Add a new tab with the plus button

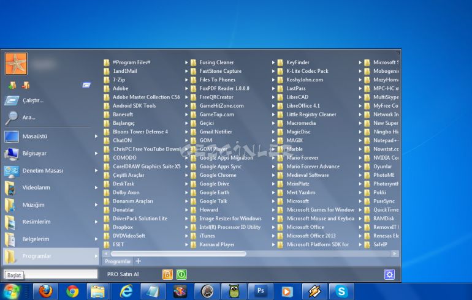point(138,261)
